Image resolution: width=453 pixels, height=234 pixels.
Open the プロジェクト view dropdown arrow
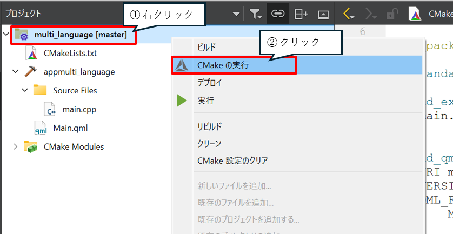(236, 14)
